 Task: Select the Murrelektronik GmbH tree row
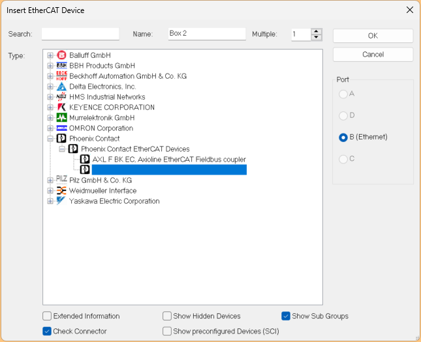click(102, 118)
